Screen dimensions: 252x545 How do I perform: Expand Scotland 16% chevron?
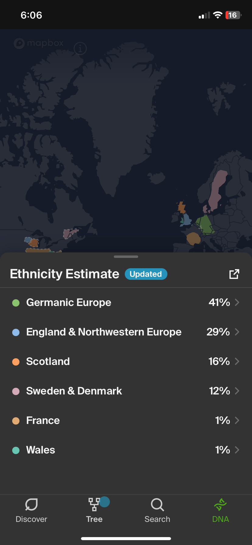pyautogui.click(x=237, y=361)
